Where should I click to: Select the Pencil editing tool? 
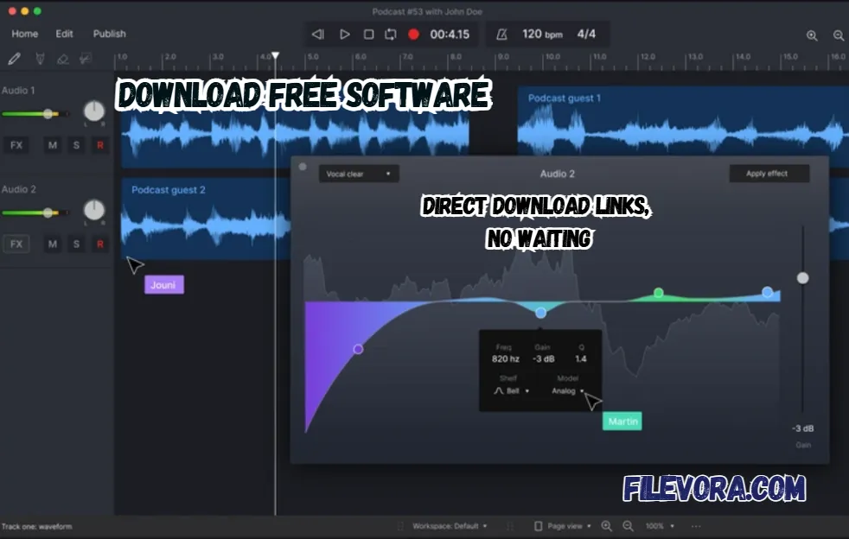click(14, 59)
